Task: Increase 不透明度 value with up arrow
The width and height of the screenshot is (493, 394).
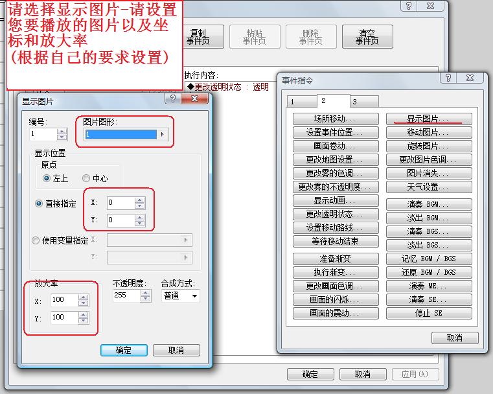Action: [x=145, y=292]
